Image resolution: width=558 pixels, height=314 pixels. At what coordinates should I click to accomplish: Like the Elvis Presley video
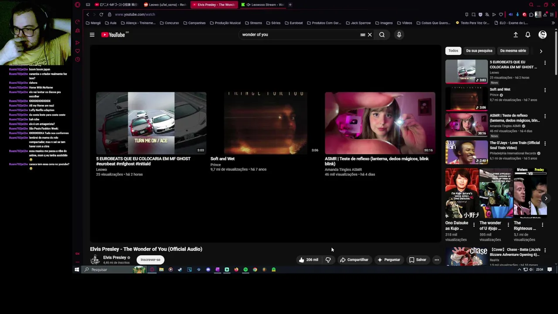309,259
